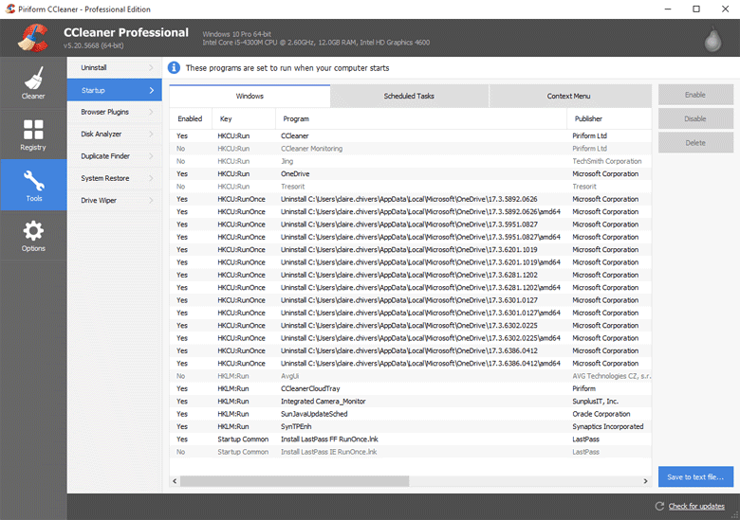
Task: Open Drive Wiper tool
Action: pos(114,200)
